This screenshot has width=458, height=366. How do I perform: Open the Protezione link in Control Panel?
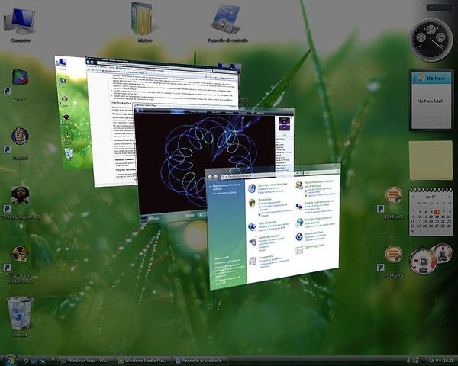pos(265,200)
